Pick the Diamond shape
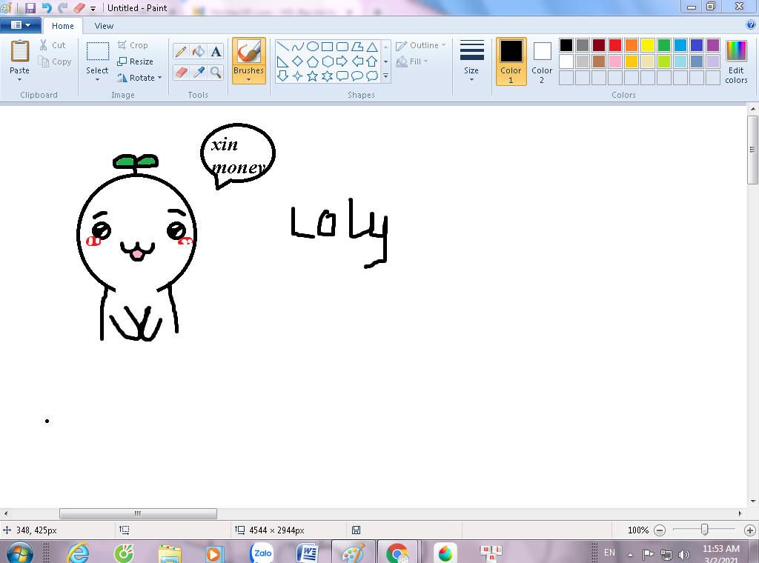Screen dimensions: 759x563 coord(298,61)
